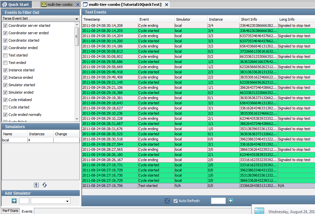Click the Instances field showing 4
The image size is (315, 214).
click(x=40, y=140)
